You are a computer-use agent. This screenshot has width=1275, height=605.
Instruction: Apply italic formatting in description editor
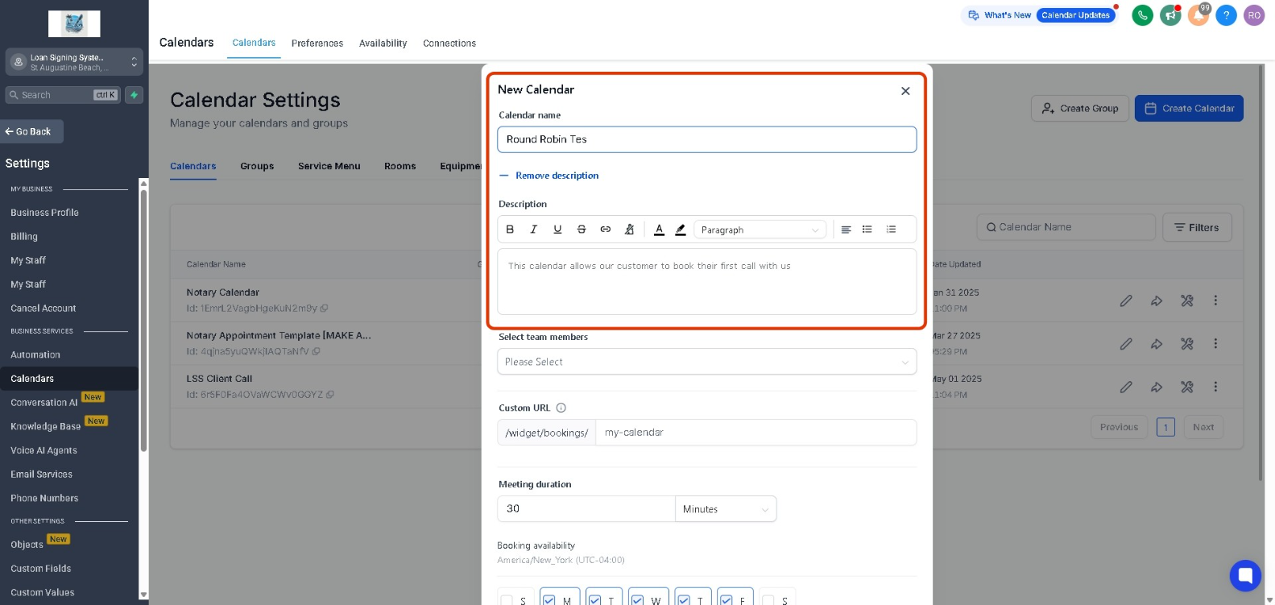533,230
